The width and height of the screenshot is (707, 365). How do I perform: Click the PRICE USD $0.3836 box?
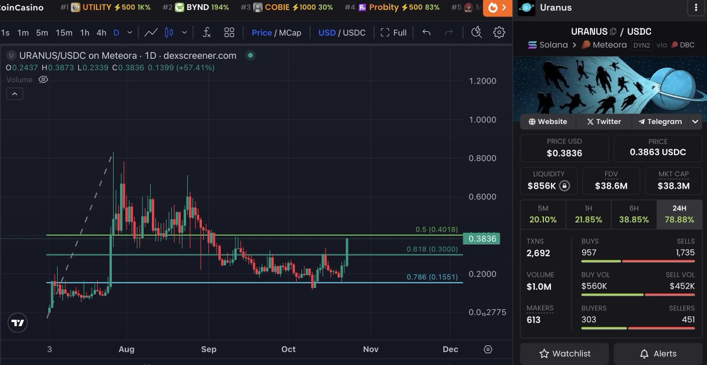[564, 148]
